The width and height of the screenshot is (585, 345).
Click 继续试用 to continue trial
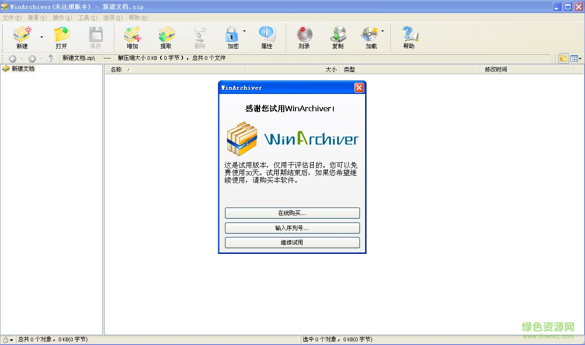click(292, 242)
